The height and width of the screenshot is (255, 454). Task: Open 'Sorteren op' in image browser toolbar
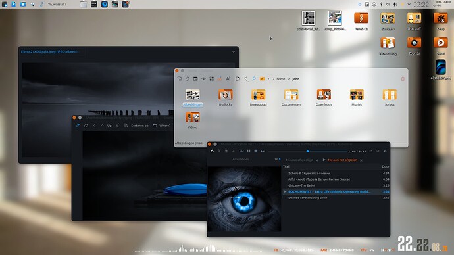point(139,126)
